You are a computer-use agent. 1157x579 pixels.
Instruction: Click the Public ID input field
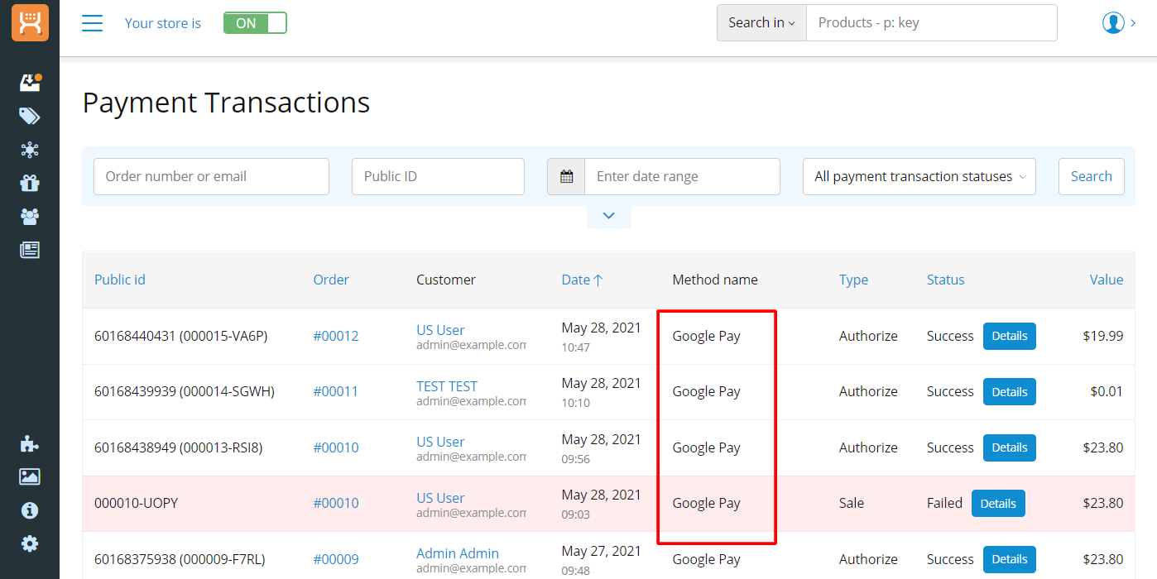pyautogui.click(x=438, y=176)
